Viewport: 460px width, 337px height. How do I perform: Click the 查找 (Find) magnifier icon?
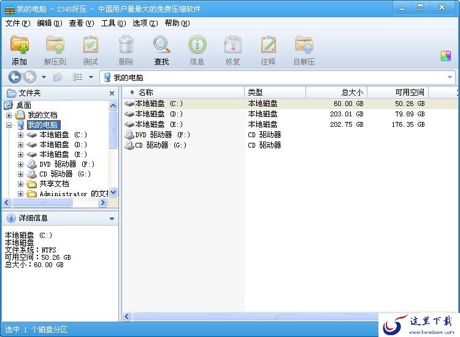click(x=161, y=47)
